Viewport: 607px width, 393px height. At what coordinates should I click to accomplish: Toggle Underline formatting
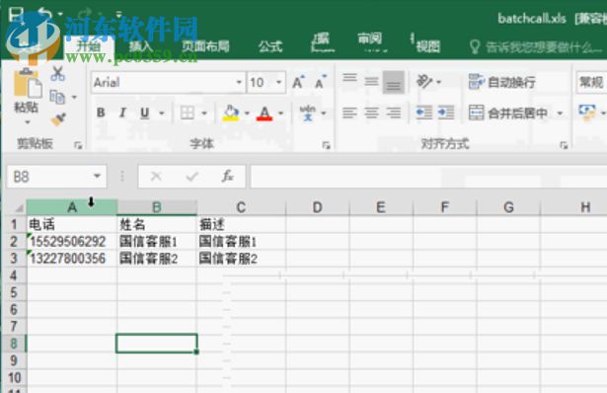tap(144, 113)
